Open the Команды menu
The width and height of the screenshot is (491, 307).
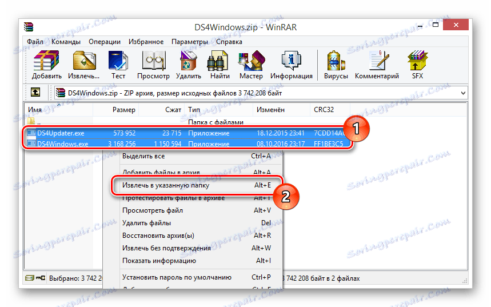tap(66, 42)
